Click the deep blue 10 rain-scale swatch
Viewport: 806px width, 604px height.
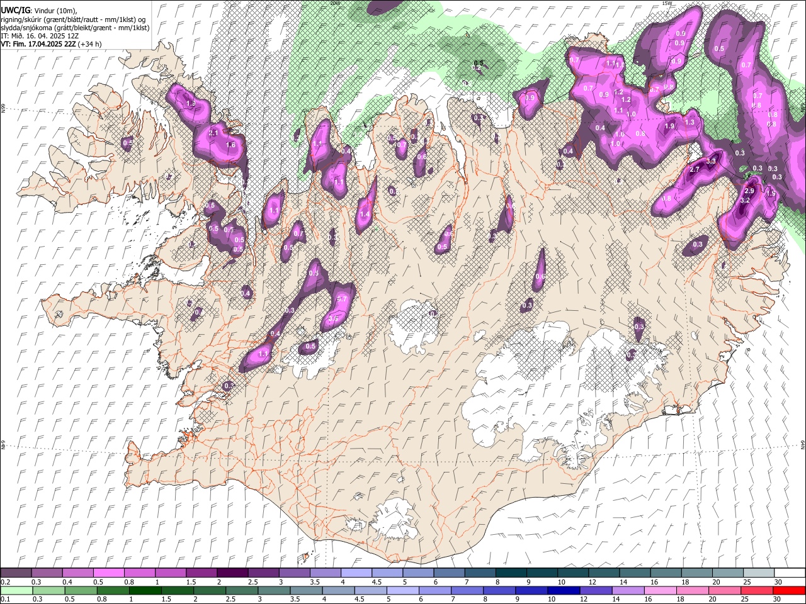pyautogui.click(x=564, y=590)
